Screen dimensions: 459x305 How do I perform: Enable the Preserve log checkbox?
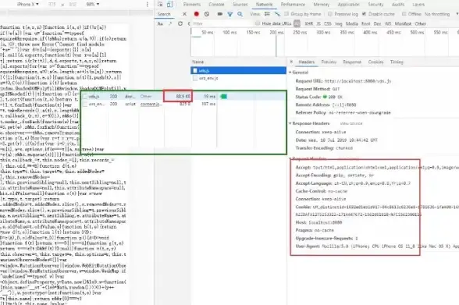point(330,14)
